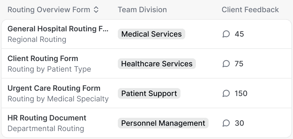Screen dimensions: 293x139
Task: Open the HR Routing Document entry
Action: pyautogui.click(x=47, y=118)
